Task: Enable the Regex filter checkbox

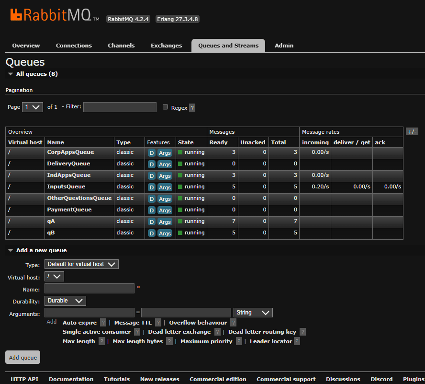Action: tap(166, 107)
